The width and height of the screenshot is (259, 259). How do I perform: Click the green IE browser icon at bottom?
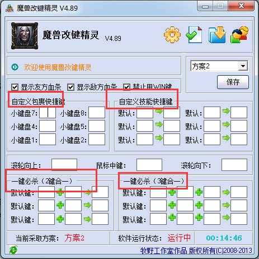(x=13, y=250)
